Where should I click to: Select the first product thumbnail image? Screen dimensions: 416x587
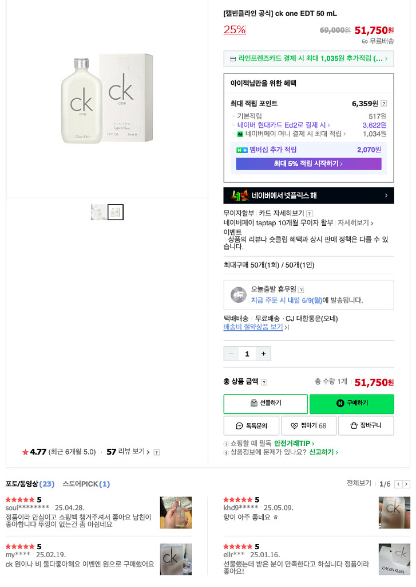click(x=98, y=212)
